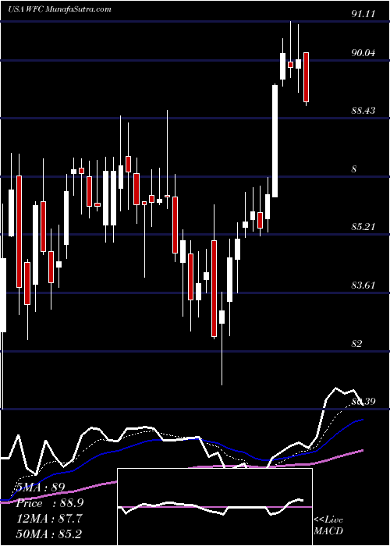Click the 5MA : 89 legend text
The width and height of the screenshot is (390, 546).
pos(41,487)
